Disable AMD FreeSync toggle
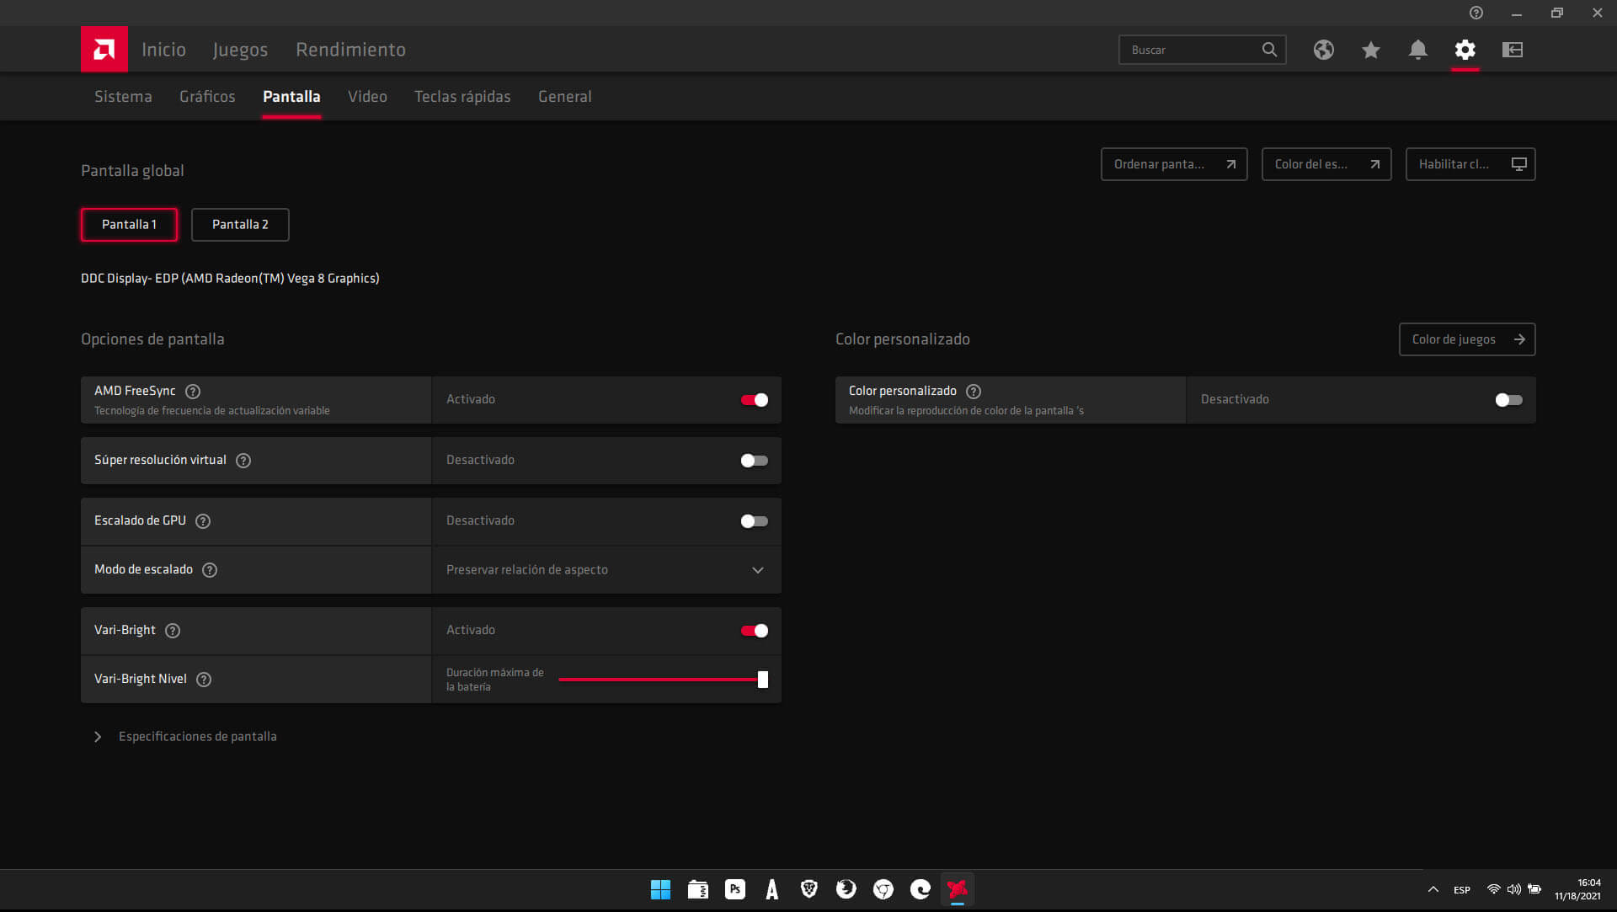Viewport: 1617px width, 912px height. (755, 400)
